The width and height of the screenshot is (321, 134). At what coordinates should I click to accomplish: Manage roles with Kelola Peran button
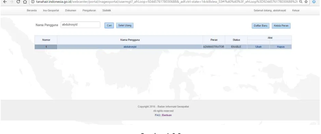click(x=281, y=26)
